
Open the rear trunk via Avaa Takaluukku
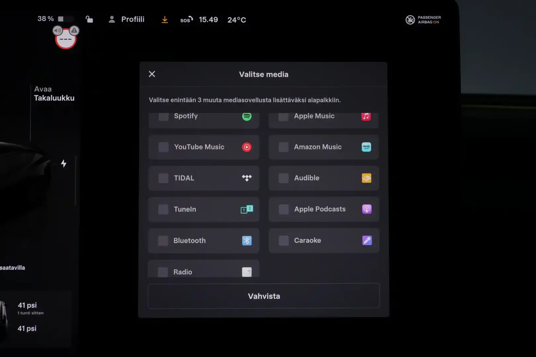tap(54, 94)
